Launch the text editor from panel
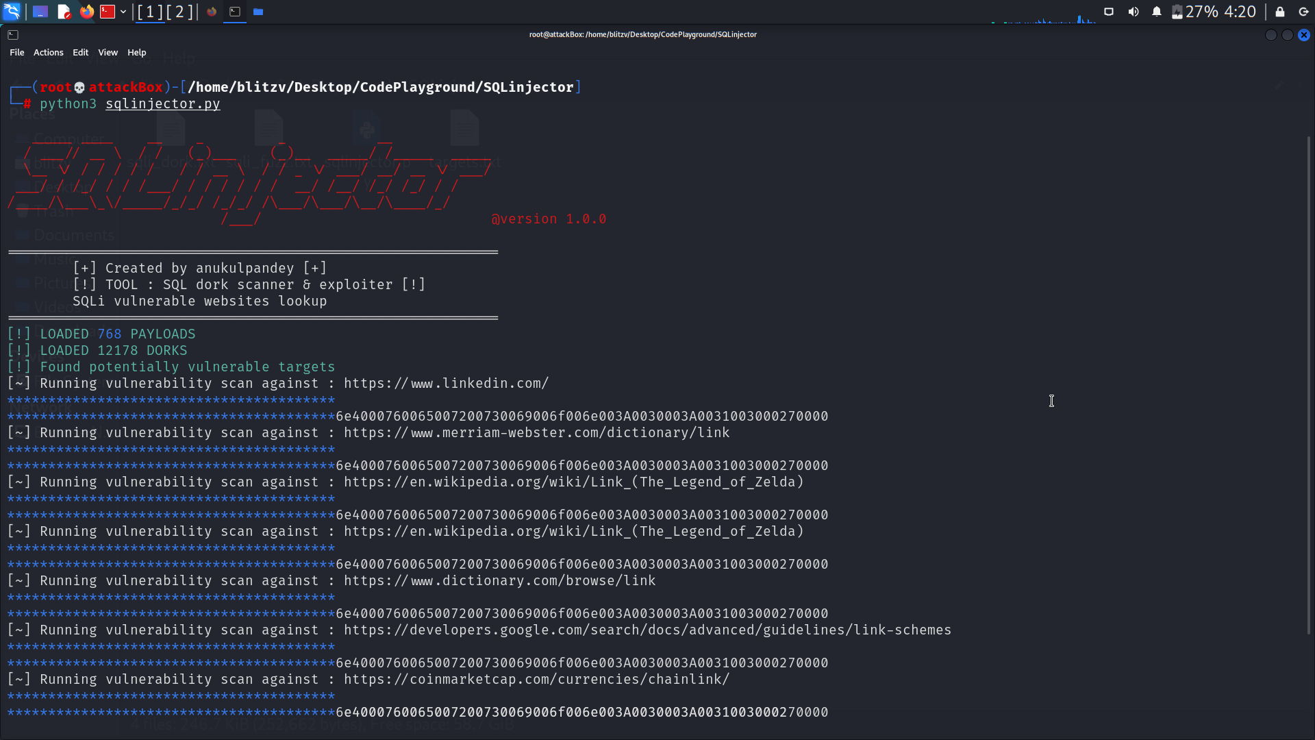 [x=64, y=12]
